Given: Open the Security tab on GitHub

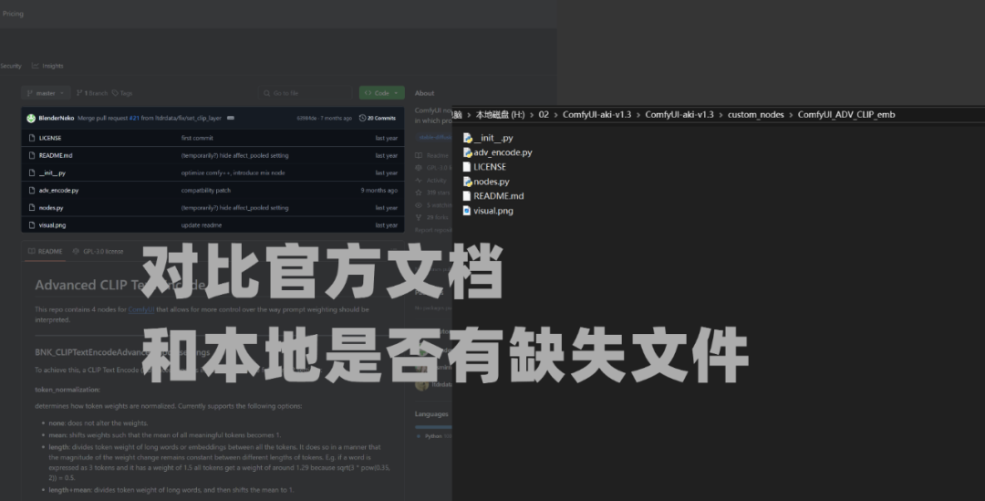Looking at the screenshot, I should 11,66.
